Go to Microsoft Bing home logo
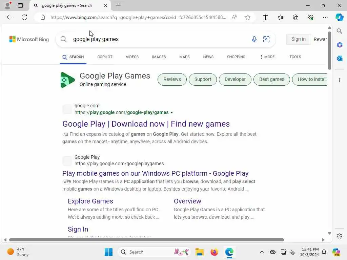347x260 pixels. (29, 39)
